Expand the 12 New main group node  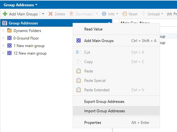point(3,53)
